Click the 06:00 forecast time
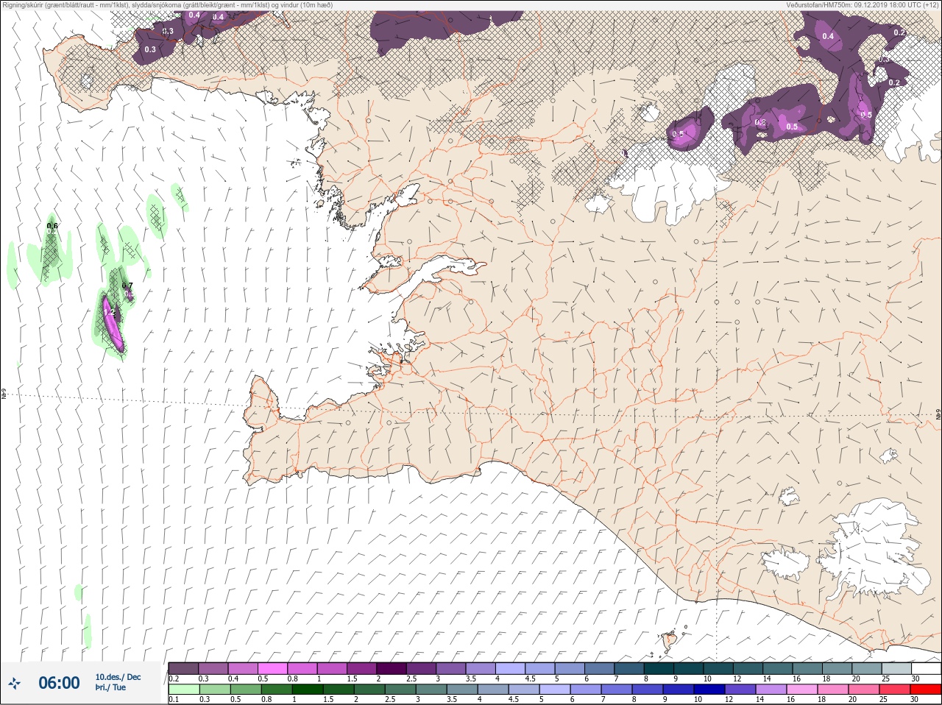Screen dimensions: 942x705 click(x=59, y=684)
